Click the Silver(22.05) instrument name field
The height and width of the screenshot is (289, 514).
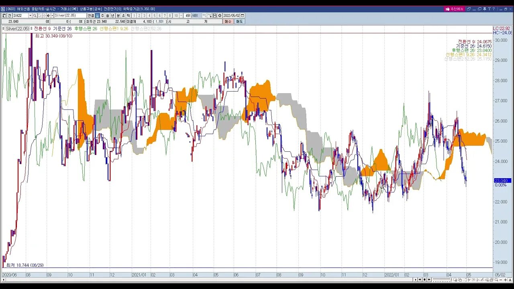point(70,16)
